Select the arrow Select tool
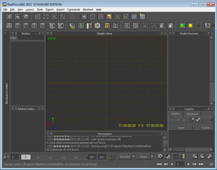This screenshot has height=170, width=217. pos(38,17)
